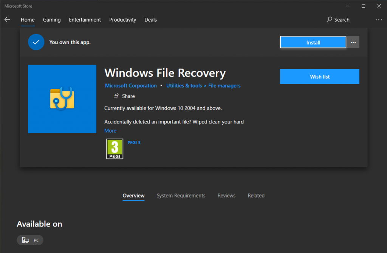This screenshot has height=253, width=387.
Task: Click the PC device chip
Action: [30, 240]
